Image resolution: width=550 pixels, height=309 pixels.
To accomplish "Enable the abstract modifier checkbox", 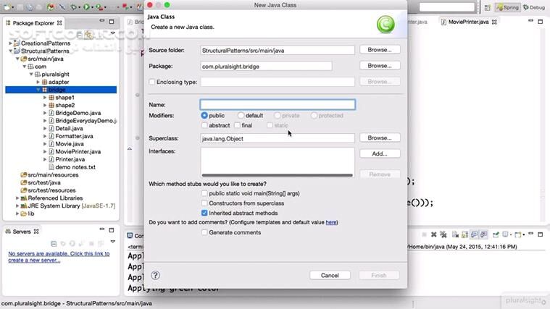I will pos(205,126).
